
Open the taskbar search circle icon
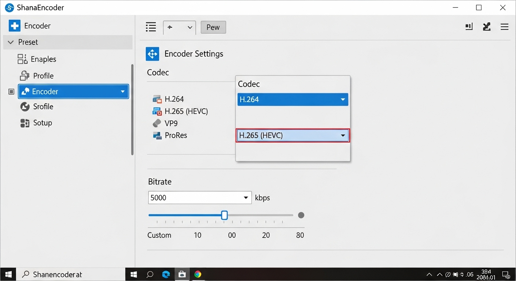[150, 274]
